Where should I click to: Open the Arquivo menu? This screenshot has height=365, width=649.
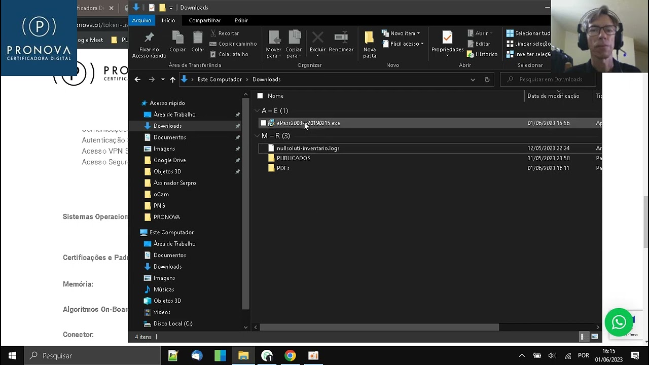point(142,20)
